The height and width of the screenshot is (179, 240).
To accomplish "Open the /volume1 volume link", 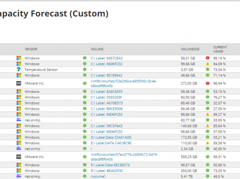I will tap(98, 177).
